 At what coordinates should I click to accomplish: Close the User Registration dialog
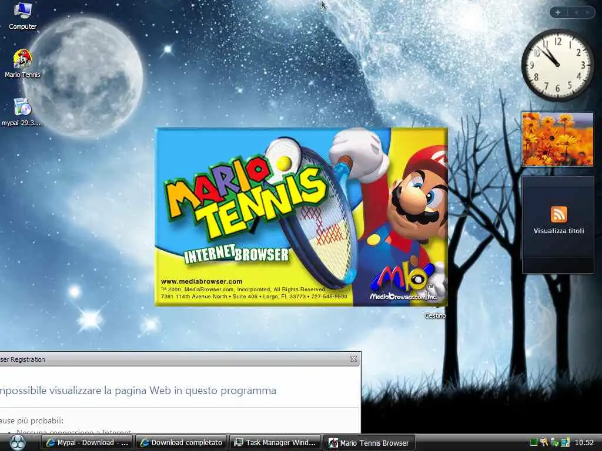point(353,359)
